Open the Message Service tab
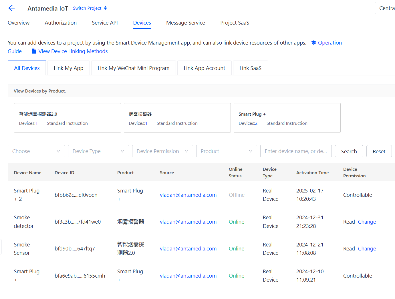The width and height of the screenshot is (395, 299). pyautogui.click(x=185, y=23)
